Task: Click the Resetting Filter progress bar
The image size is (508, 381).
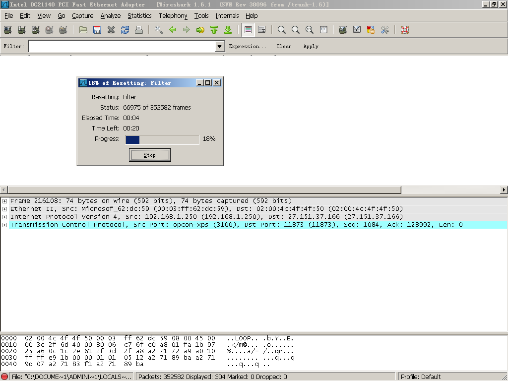Action: coord(162,139)
